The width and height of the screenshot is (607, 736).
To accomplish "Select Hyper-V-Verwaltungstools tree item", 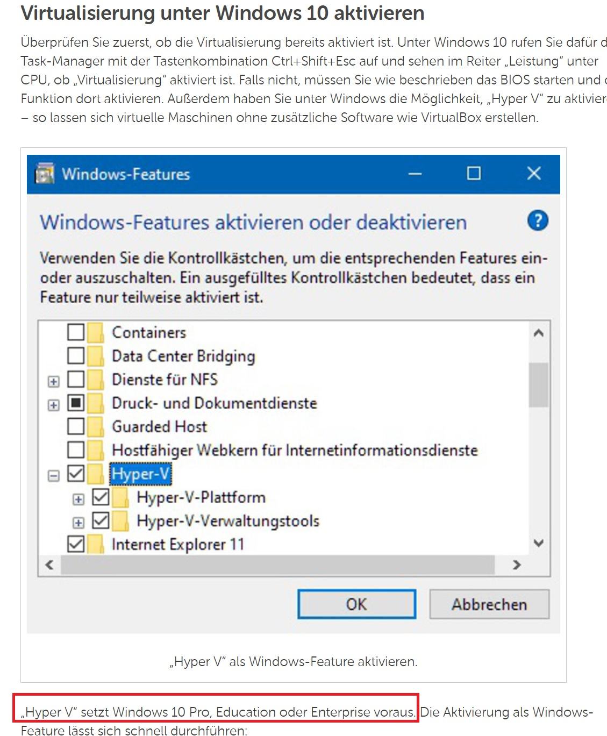I will coord(228,520).
